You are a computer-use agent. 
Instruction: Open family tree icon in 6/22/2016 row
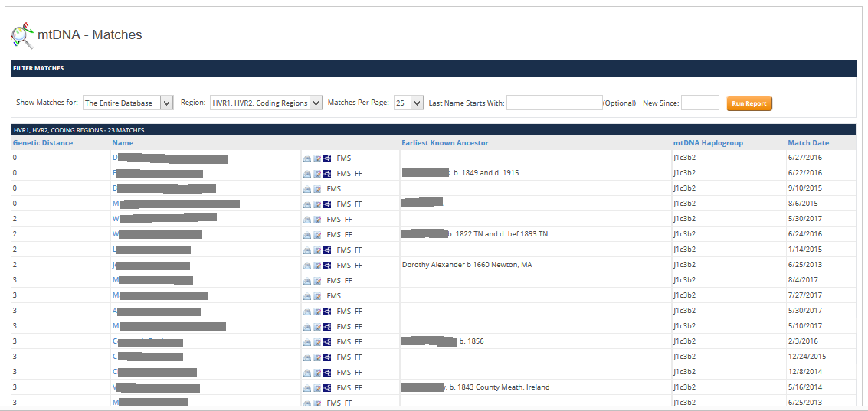tap(327, 174)
